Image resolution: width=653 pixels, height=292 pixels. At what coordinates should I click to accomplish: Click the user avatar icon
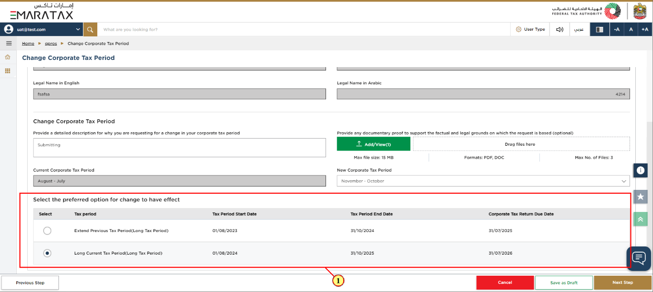point(8,29)
